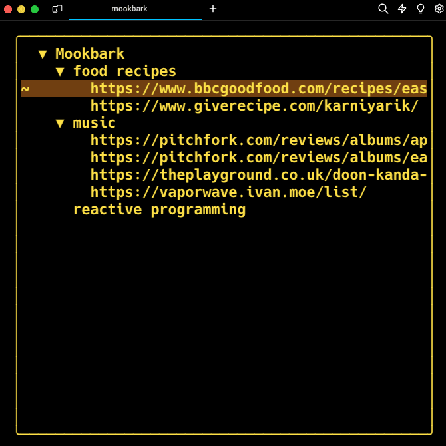Open the lightning bolt actions icon
This screenshot has width=446, height=446.
point(402,9)
